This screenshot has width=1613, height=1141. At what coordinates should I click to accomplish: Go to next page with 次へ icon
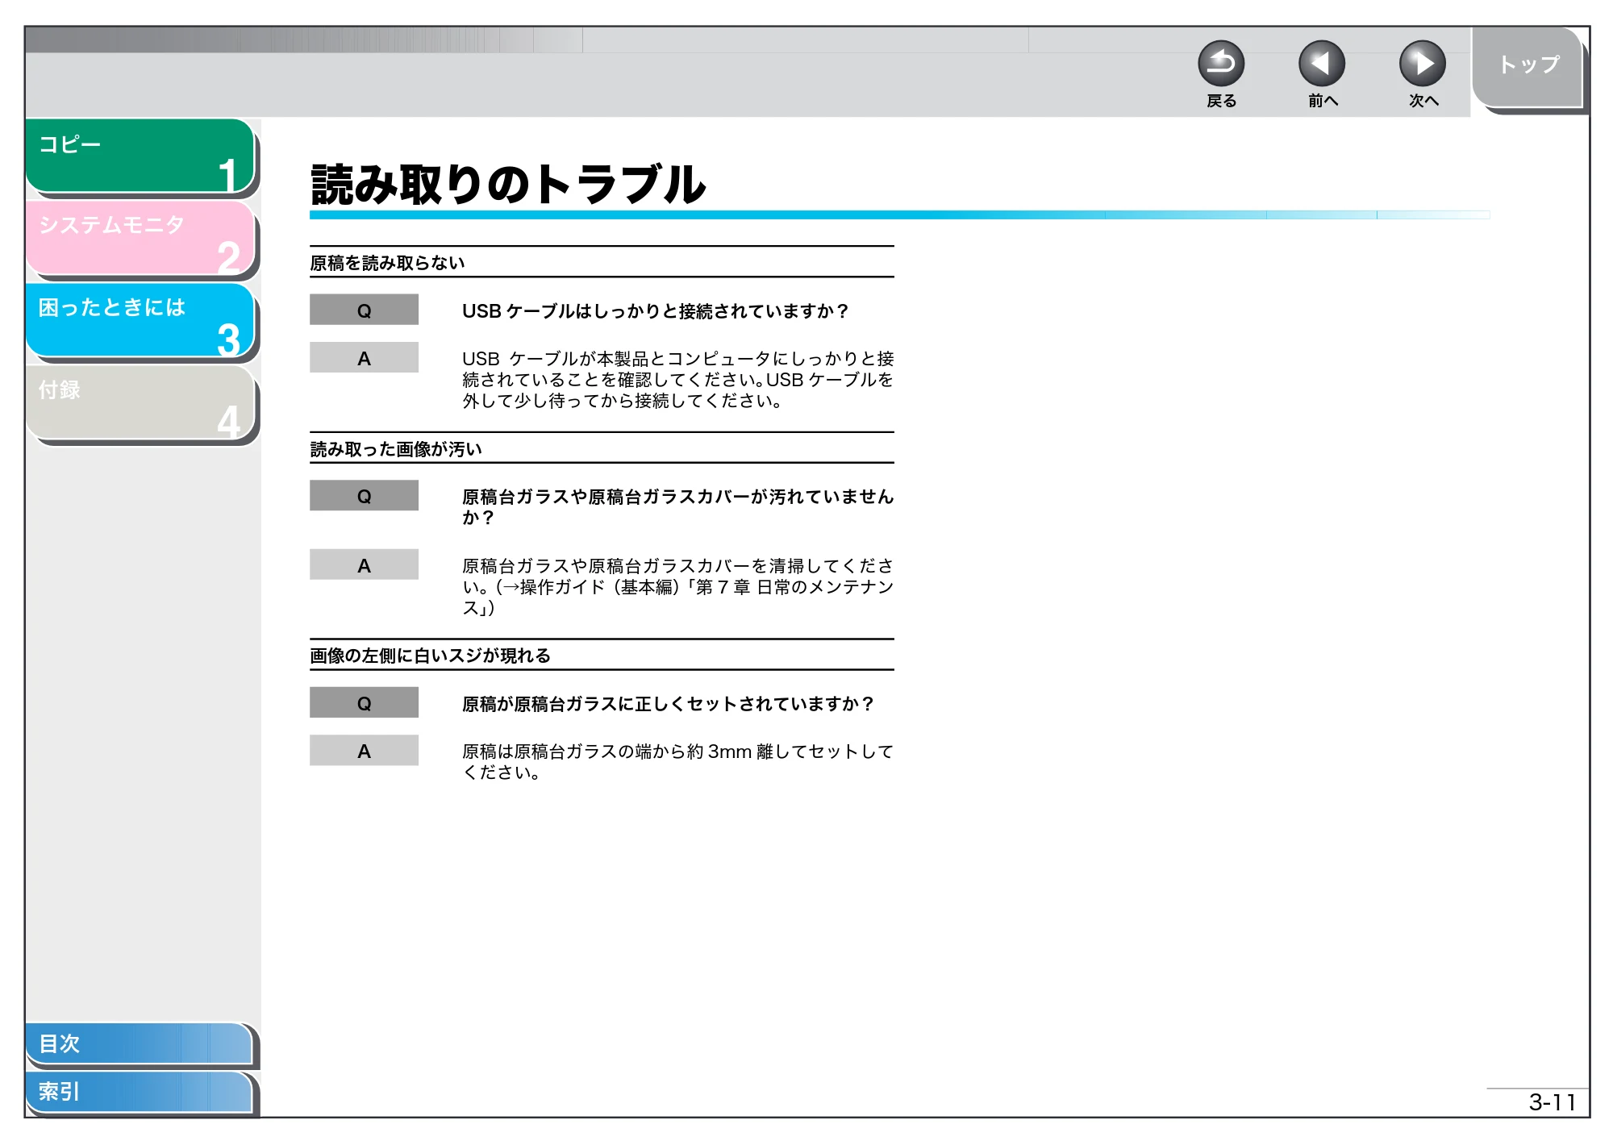point(1423,64)
